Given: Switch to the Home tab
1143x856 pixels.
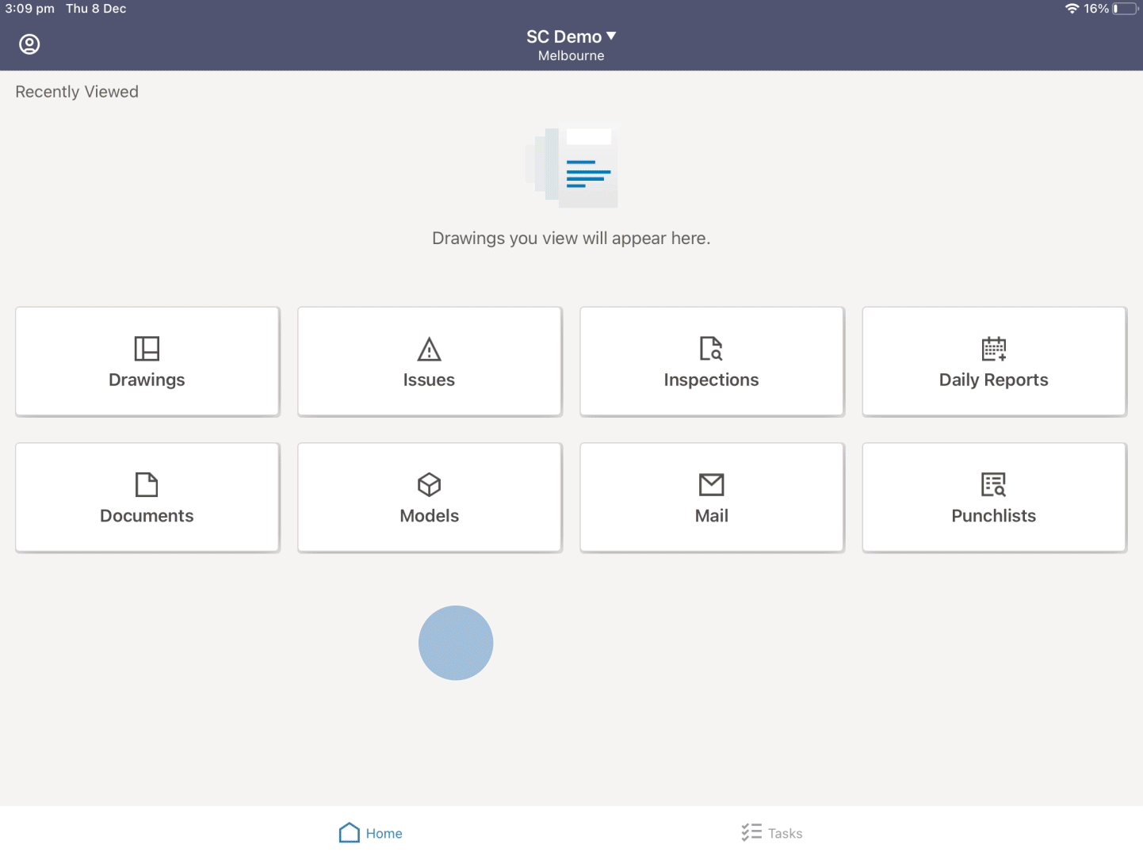Looking at the screenshot, I should pyautogui.click(x=371, y=833).
